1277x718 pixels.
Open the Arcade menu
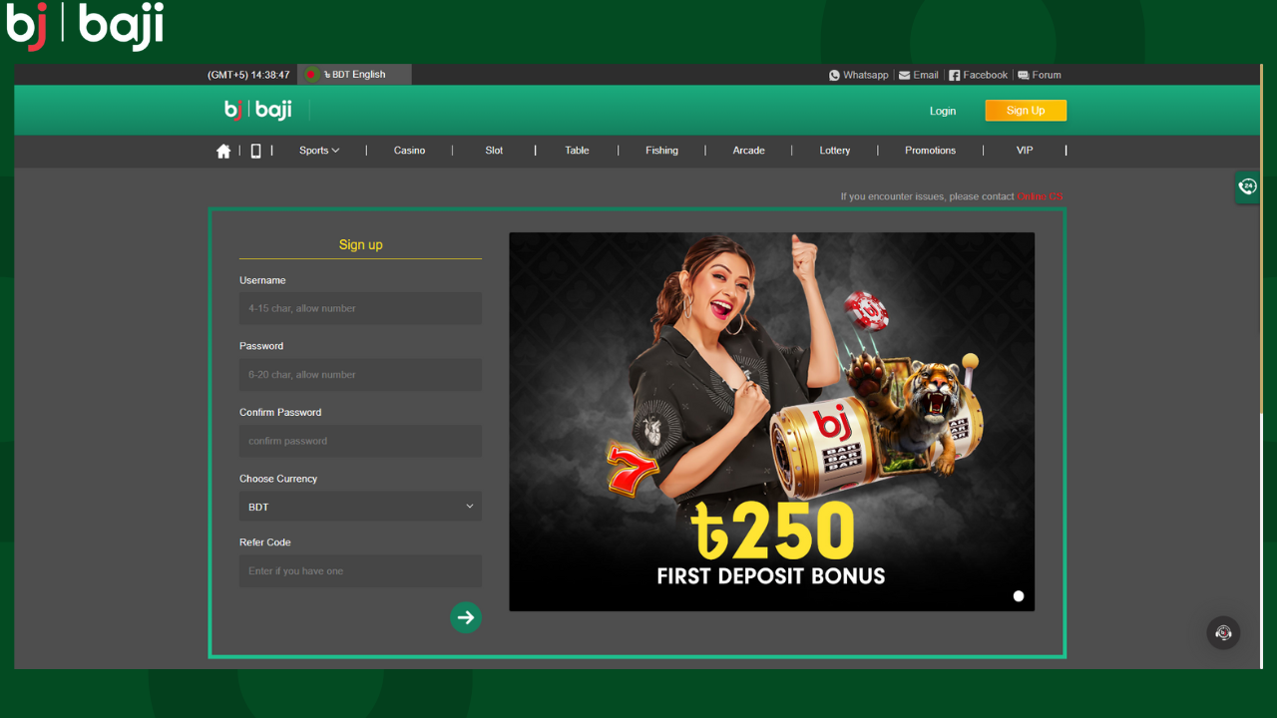[x=748, y=151]
